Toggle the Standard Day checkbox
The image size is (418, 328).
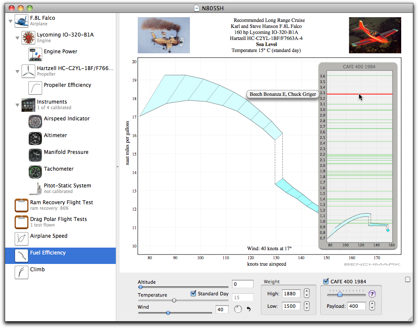pos(194,293)
